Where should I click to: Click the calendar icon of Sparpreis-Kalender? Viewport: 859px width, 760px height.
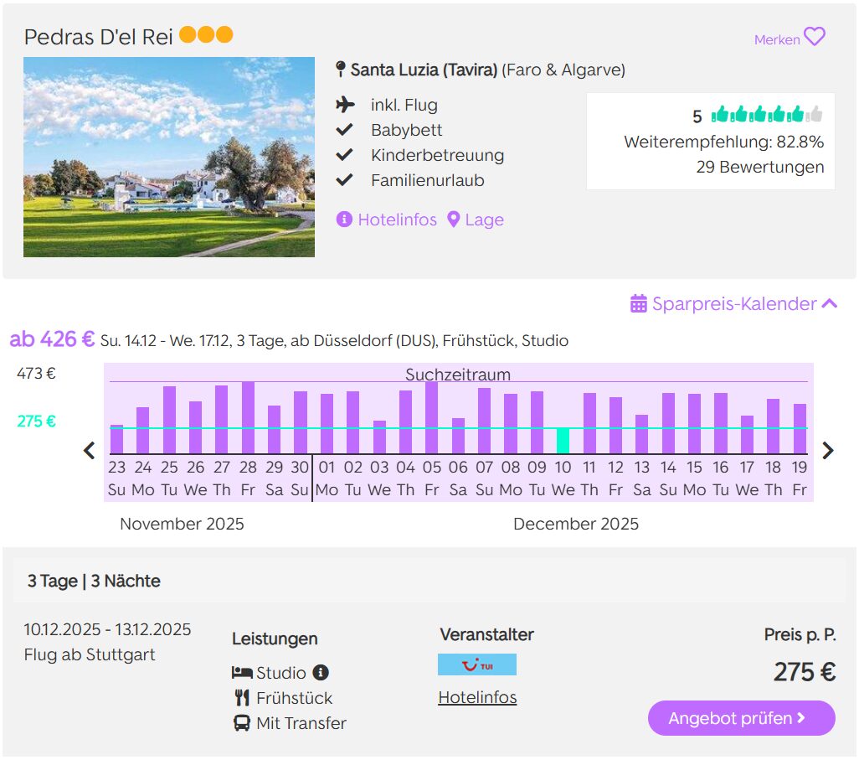click(639, 303)
